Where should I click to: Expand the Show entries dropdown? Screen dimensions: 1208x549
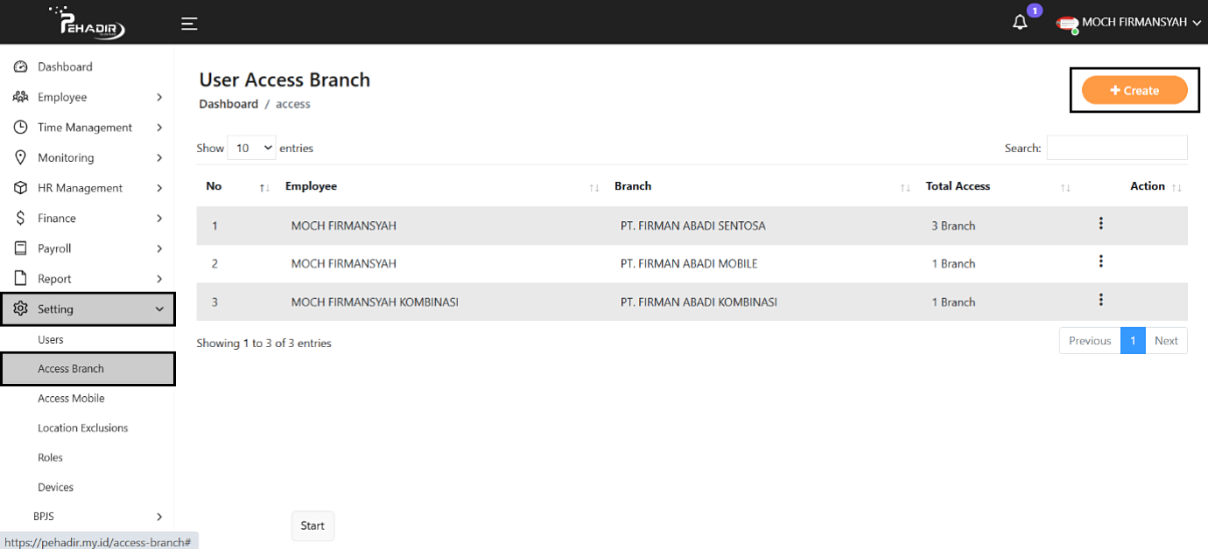[x=251, y=147]
